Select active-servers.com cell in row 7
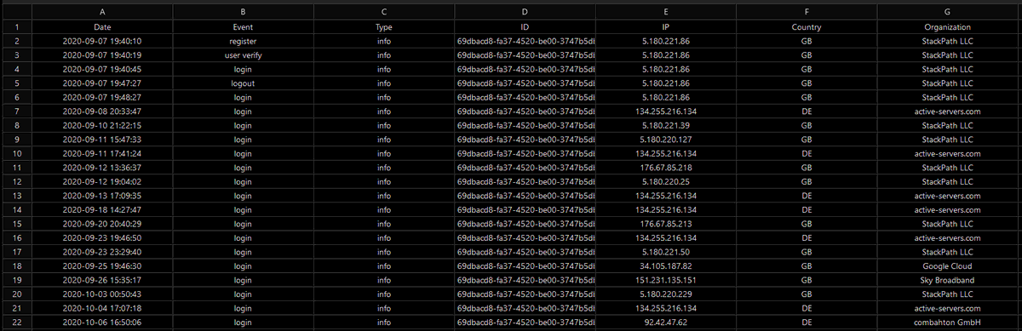 pos(947,111)
